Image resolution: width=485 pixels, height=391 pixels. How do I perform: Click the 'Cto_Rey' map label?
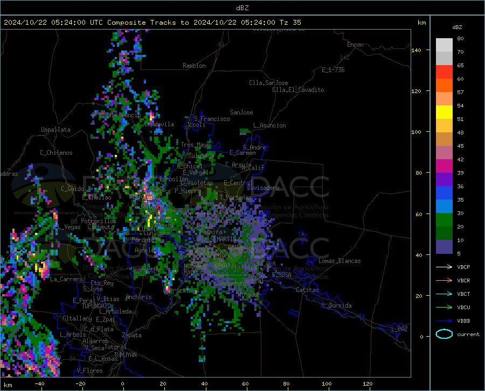click(102, 283)
